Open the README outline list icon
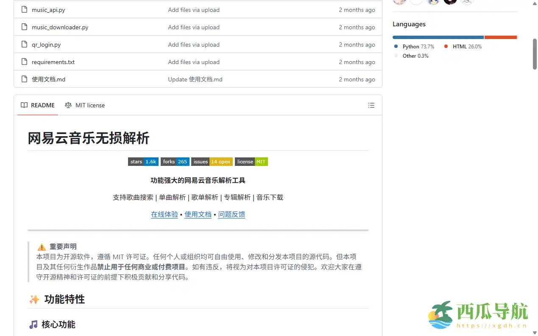Viewport: 538px width, 336px height. (x=371, y=105)
